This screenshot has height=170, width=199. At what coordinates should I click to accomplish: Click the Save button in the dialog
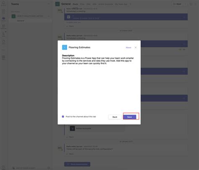130,117
